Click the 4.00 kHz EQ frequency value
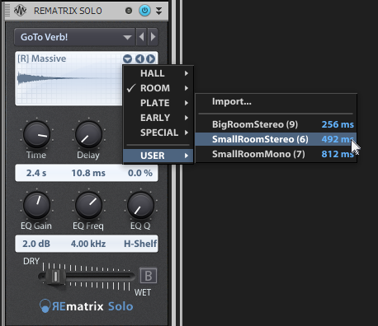 (x=88, y=244)
